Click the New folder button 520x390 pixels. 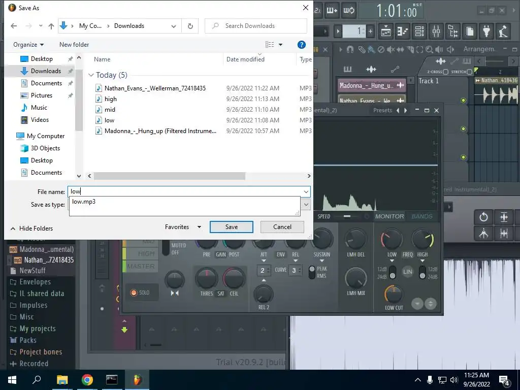[x=74, y=45]
